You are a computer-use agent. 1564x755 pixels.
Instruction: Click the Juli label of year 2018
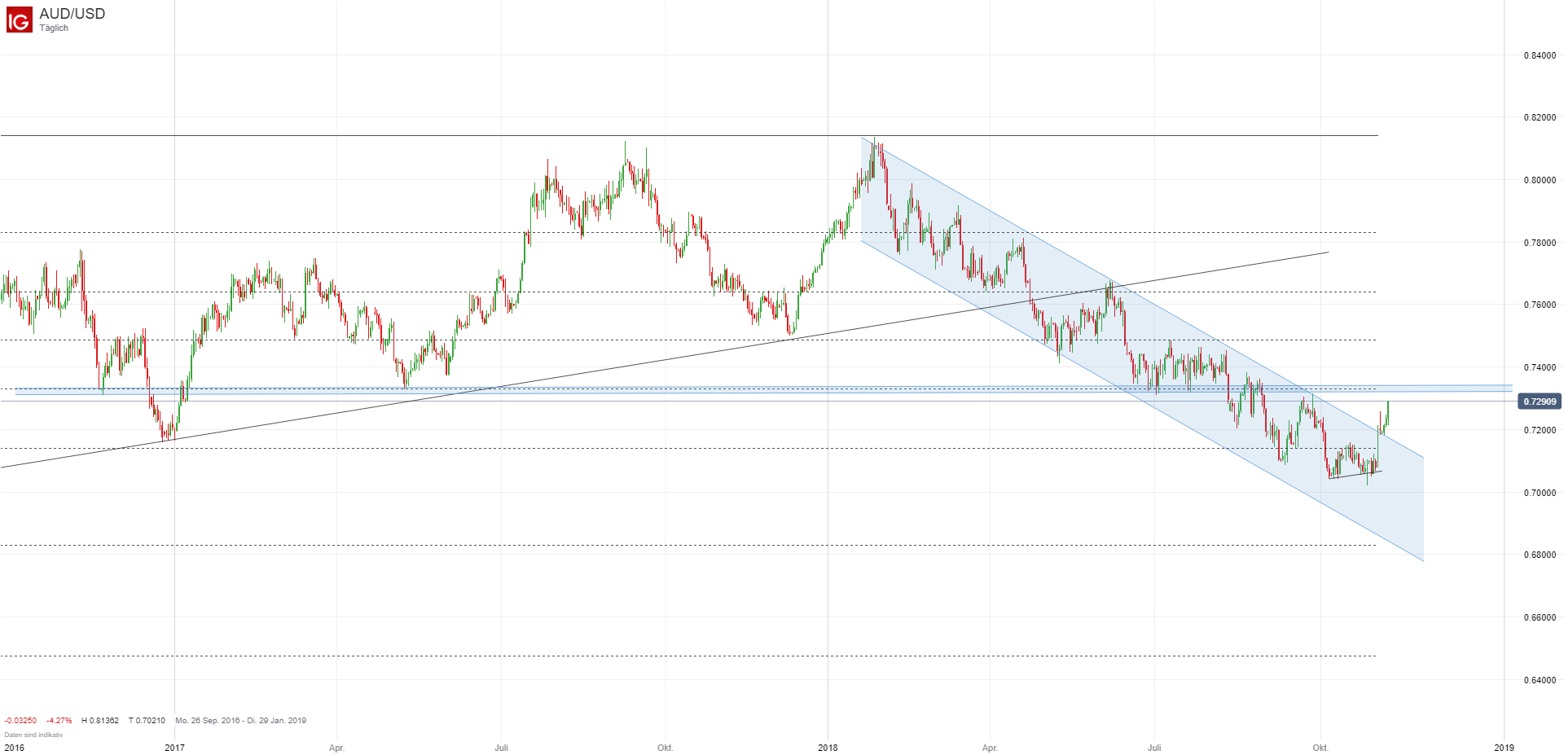tap(1154, 748)
